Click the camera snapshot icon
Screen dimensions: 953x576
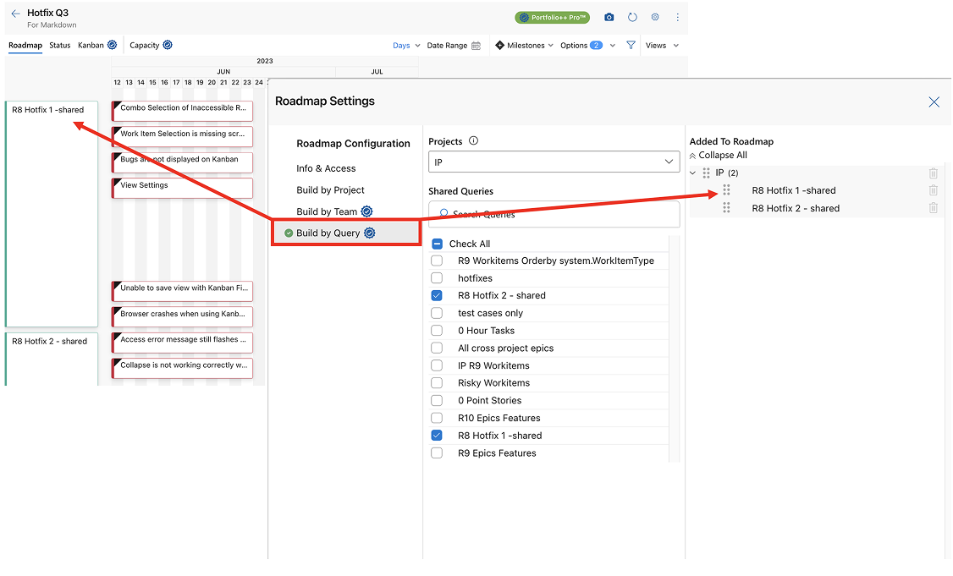pyautogui.click(x=609, y=17)
